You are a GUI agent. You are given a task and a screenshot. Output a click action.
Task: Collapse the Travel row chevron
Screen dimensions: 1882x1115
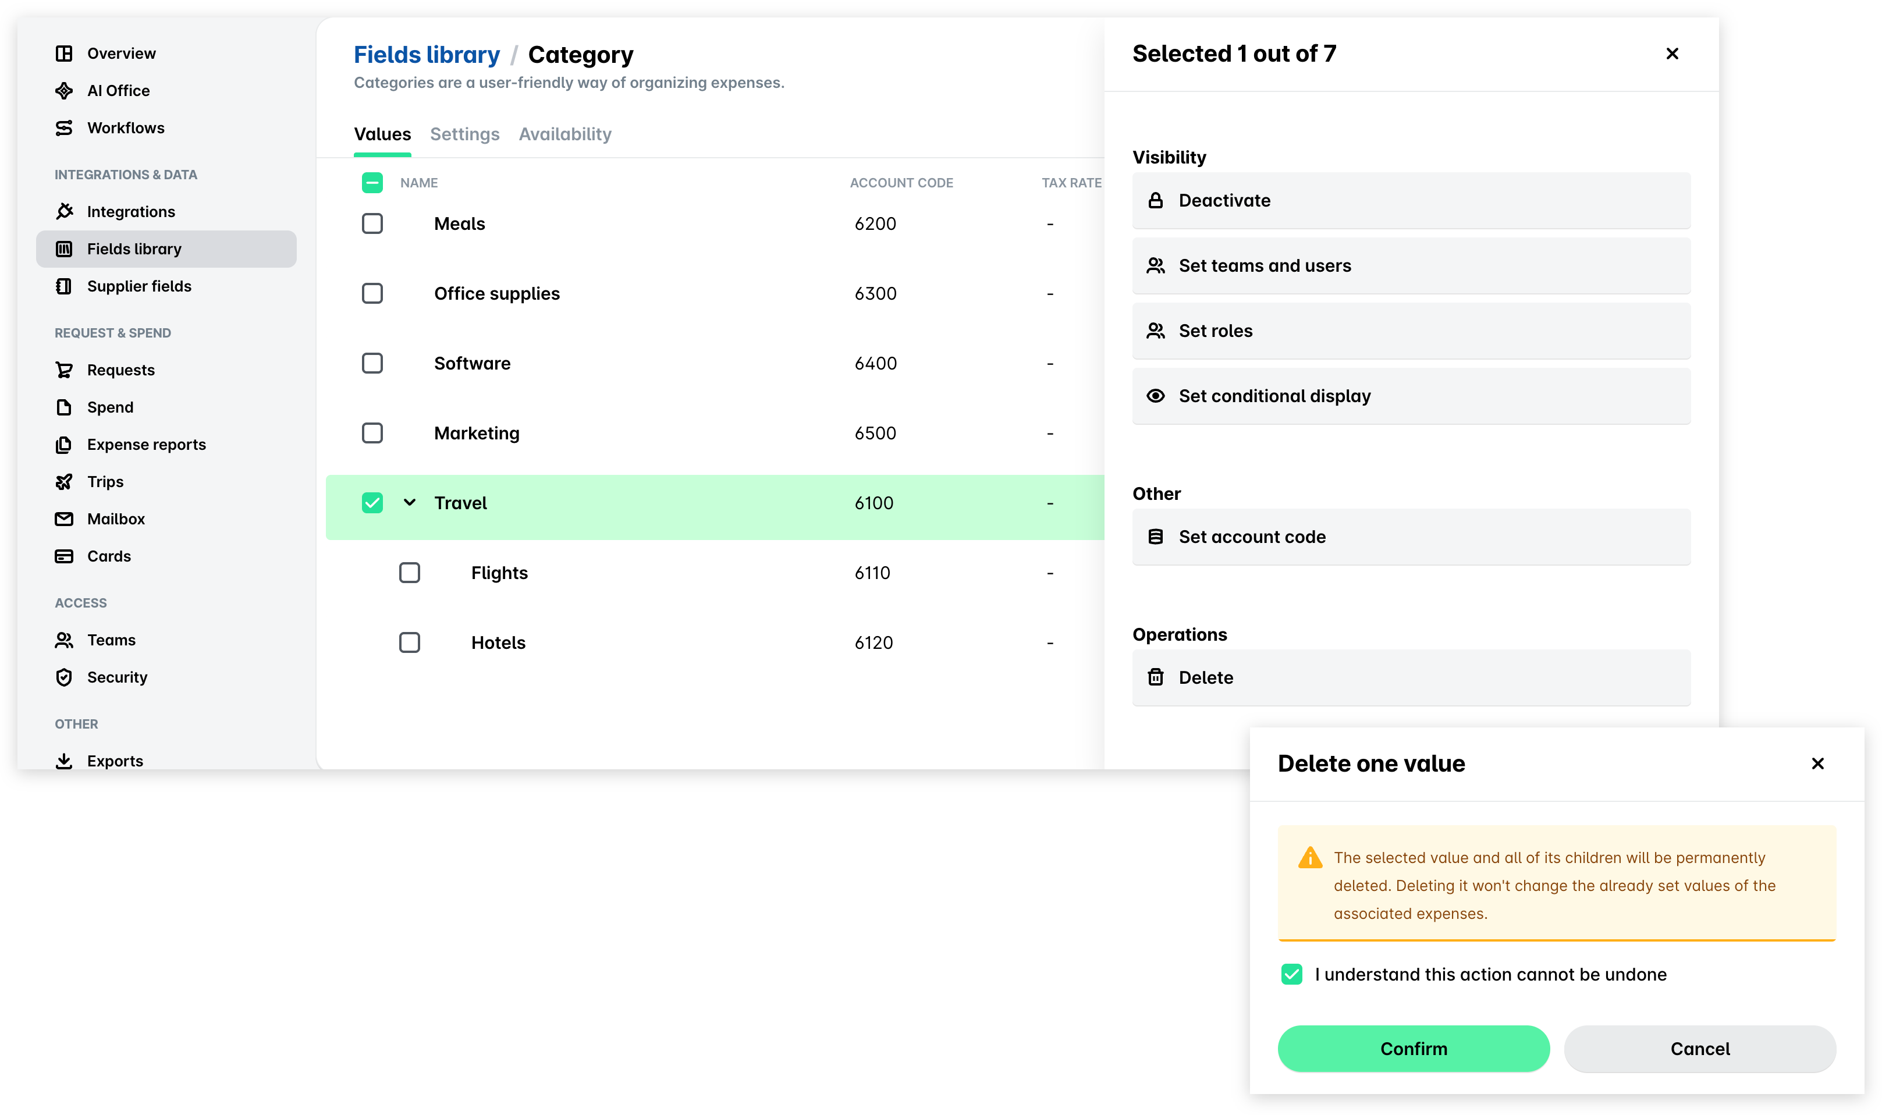410,503
